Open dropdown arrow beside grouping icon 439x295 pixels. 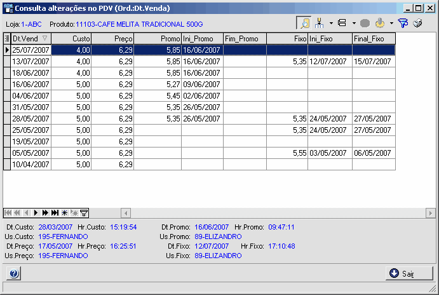(x=331, y=24)
